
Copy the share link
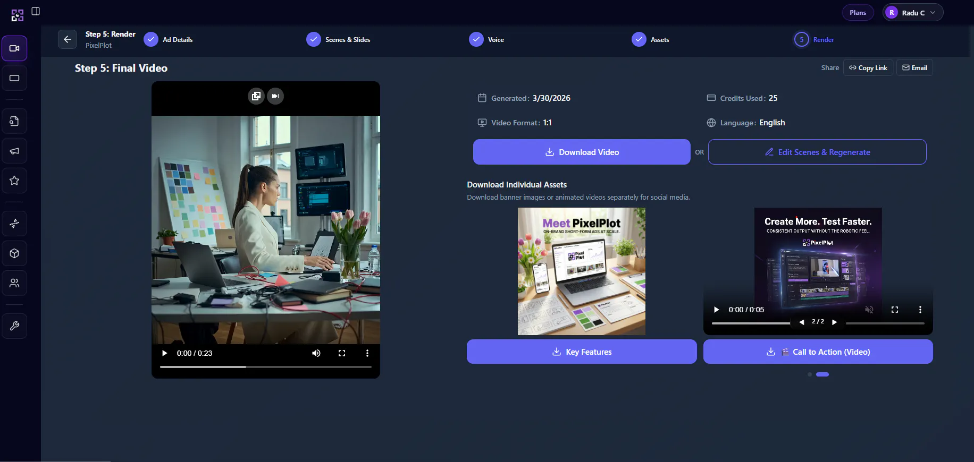868,67
